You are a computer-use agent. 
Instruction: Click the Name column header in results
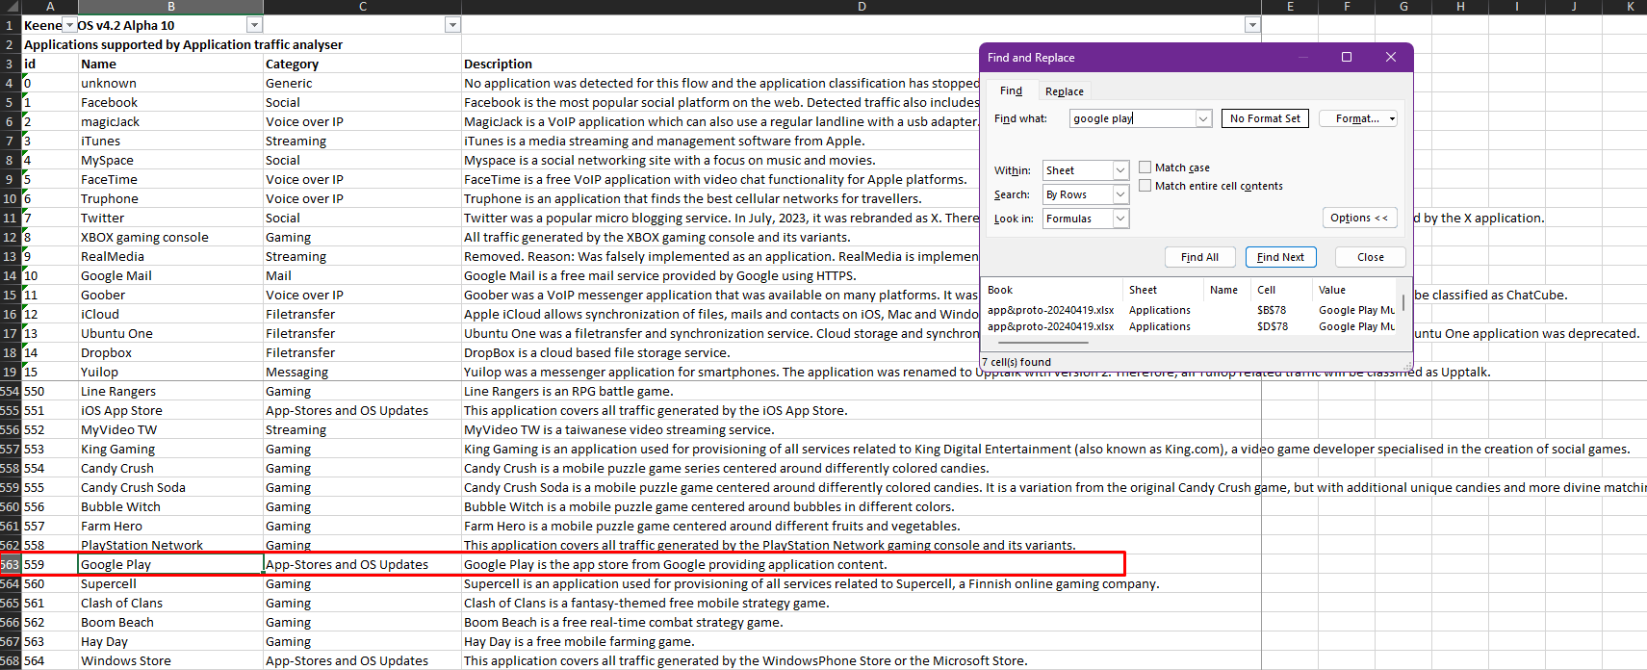(x=1226, y=290)
